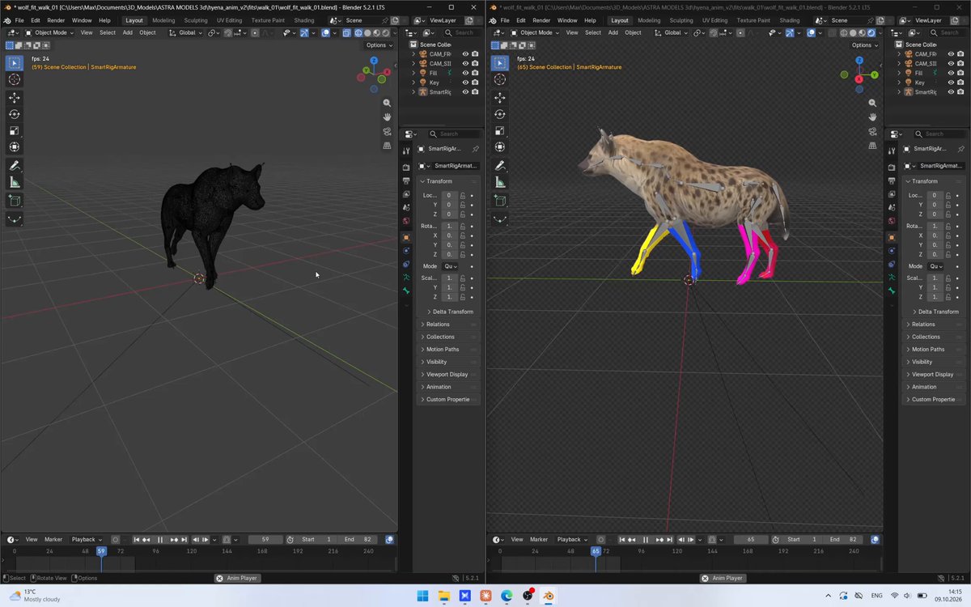Image resolution: width=971 pixels, height=607 pixels.
Task: Activate the Move tool in left Blender window
Action: (15, 97)
